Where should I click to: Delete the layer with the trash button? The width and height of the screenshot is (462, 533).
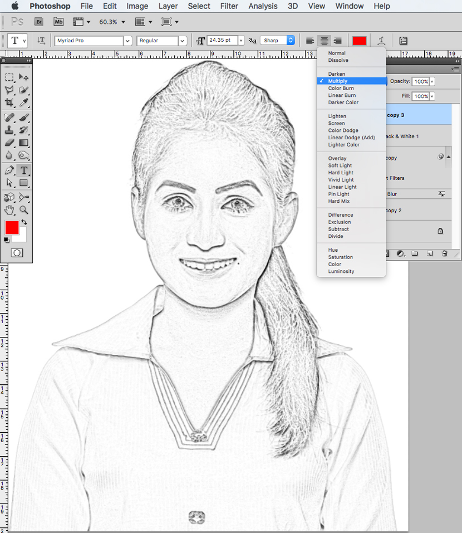coord(444,253)
